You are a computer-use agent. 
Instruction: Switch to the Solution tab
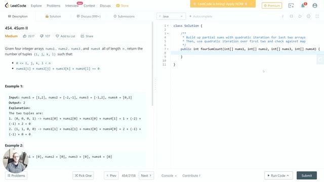[53, 16]
